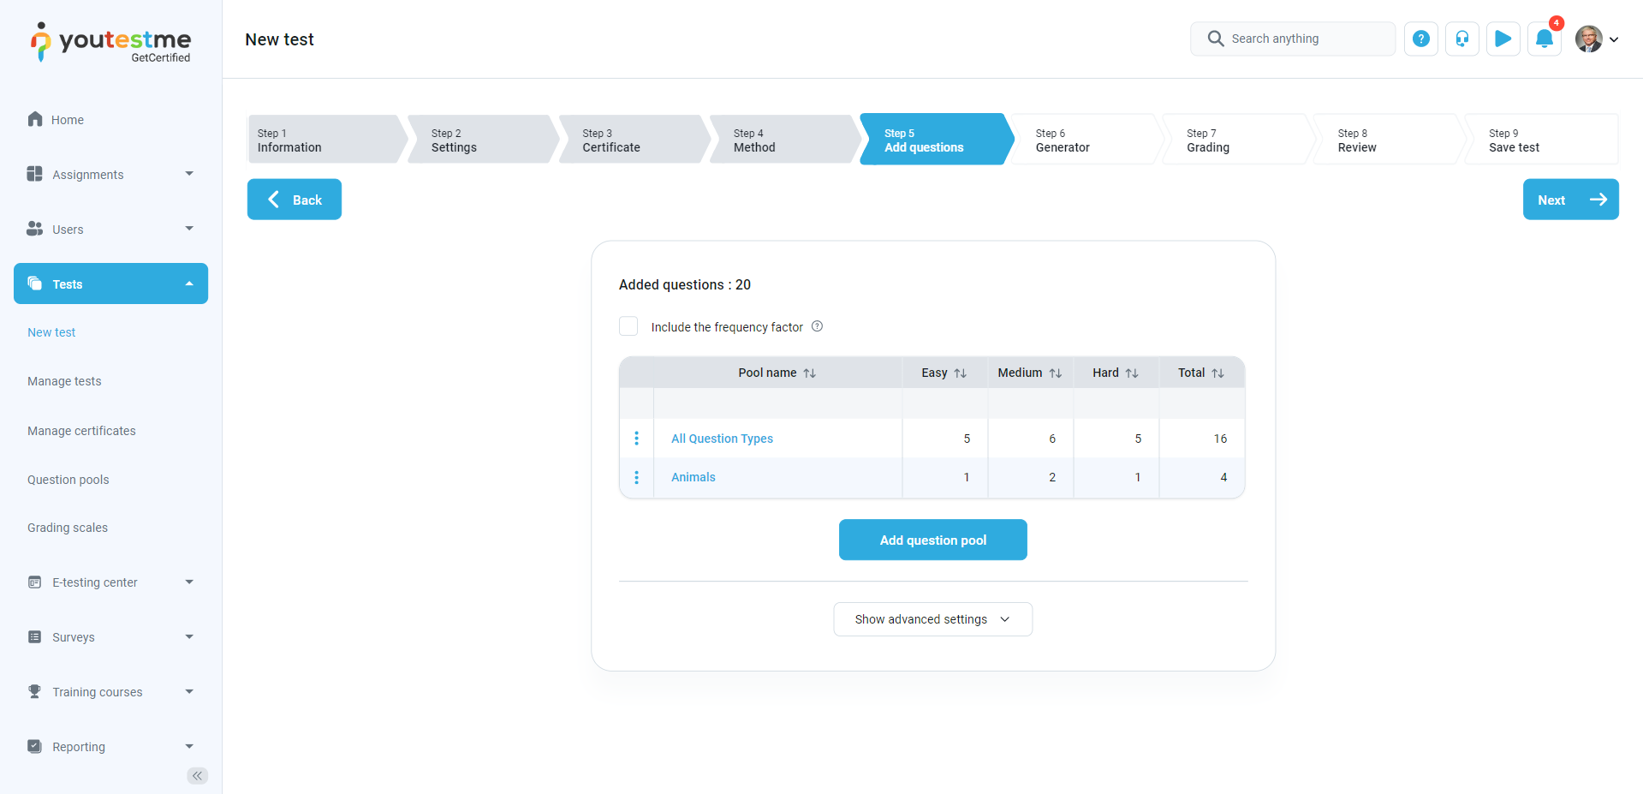Go to Step 6 Generator tab

click(x=1084, y=140)
